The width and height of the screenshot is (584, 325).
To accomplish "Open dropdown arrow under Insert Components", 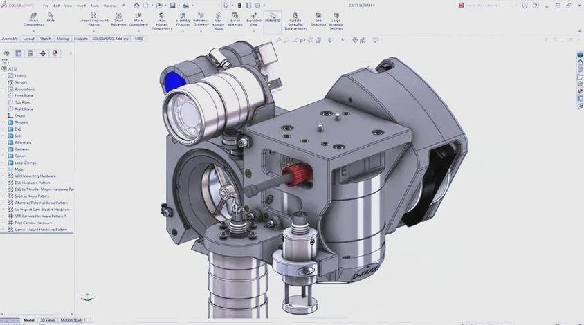I will point(33,31).
